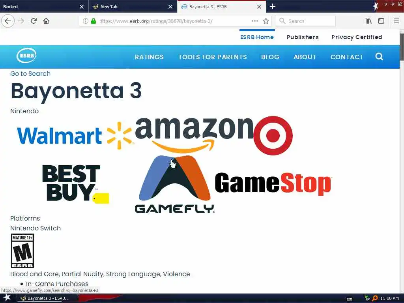Viewport: 404px width, 303px height.
Task: Click the orange magnifier tray icon
Action: (375, 298)
